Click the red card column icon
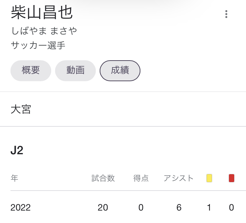The height and width of the screenshot is (223, 246). 232,178
